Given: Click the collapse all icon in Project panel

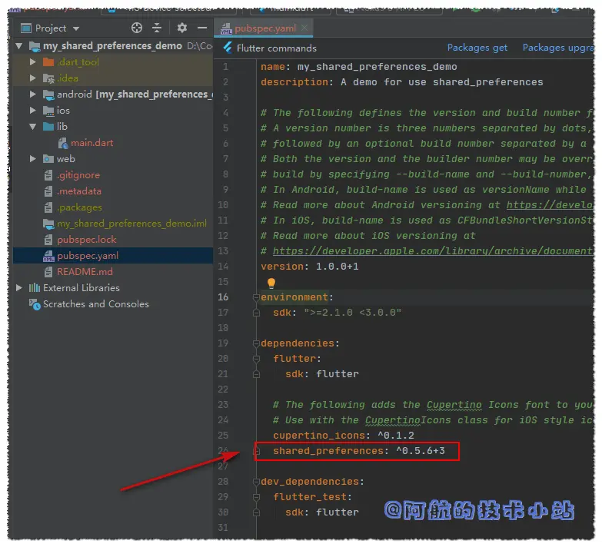Looking at the screenshot, I should pos(157,28).
